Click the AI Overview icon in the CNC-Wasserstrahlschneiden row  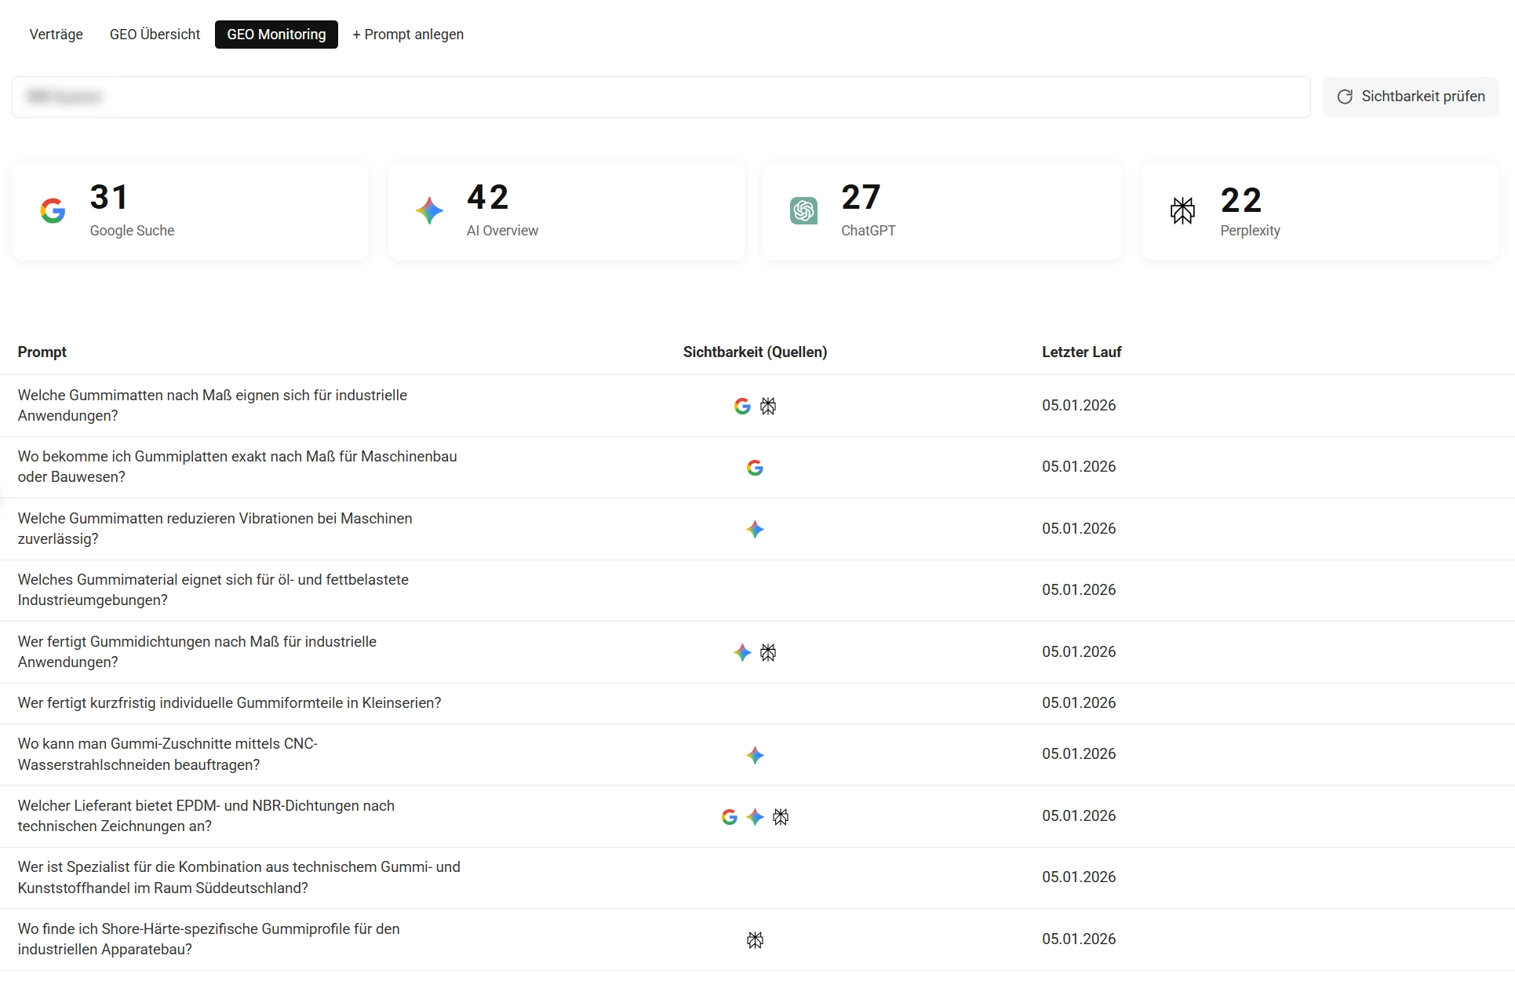(755, 755)
